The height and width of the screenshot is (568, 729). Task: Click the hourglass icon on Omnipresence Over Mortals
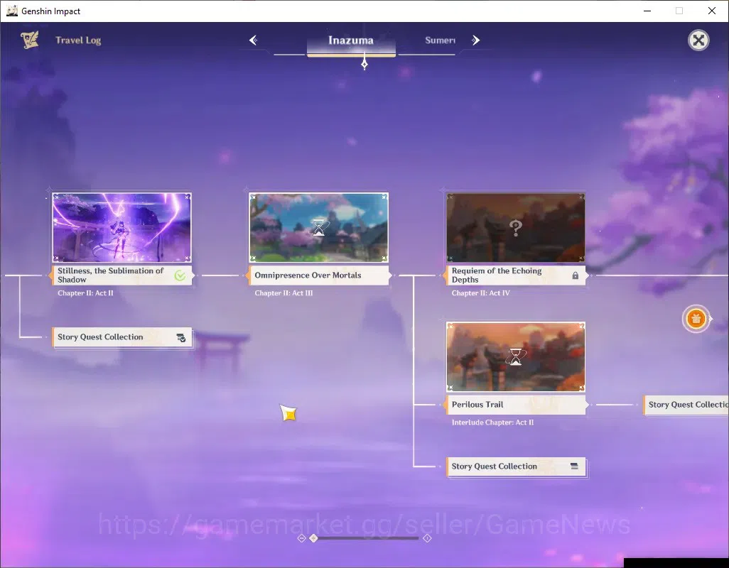coord(319,227)
